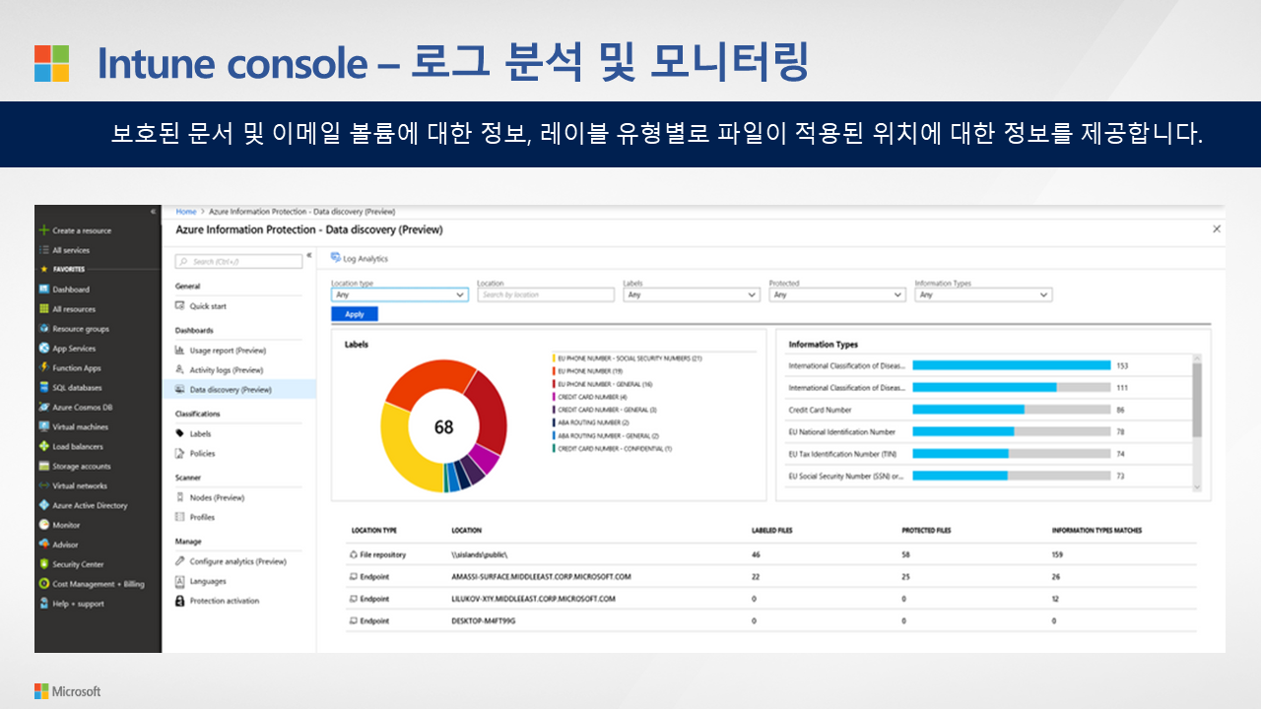Click the Credit Card Number bar
The image size is (1261, 709).
point(1012,410)
